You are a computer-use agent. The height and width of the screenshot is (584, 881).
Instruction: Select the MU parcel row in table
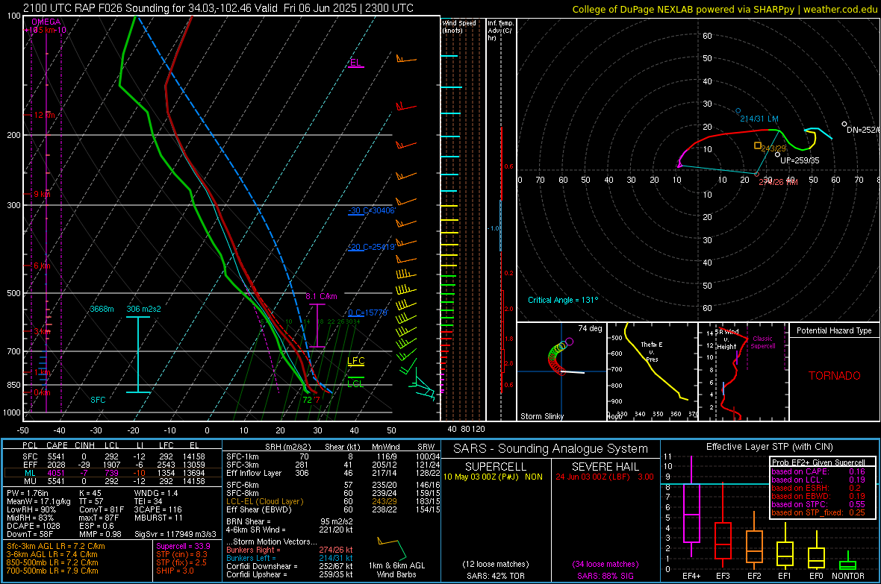(x=113, y=480)
